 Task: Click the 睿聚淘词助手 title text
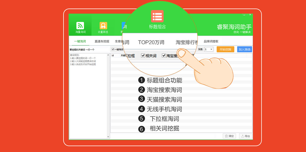point(234,27)
